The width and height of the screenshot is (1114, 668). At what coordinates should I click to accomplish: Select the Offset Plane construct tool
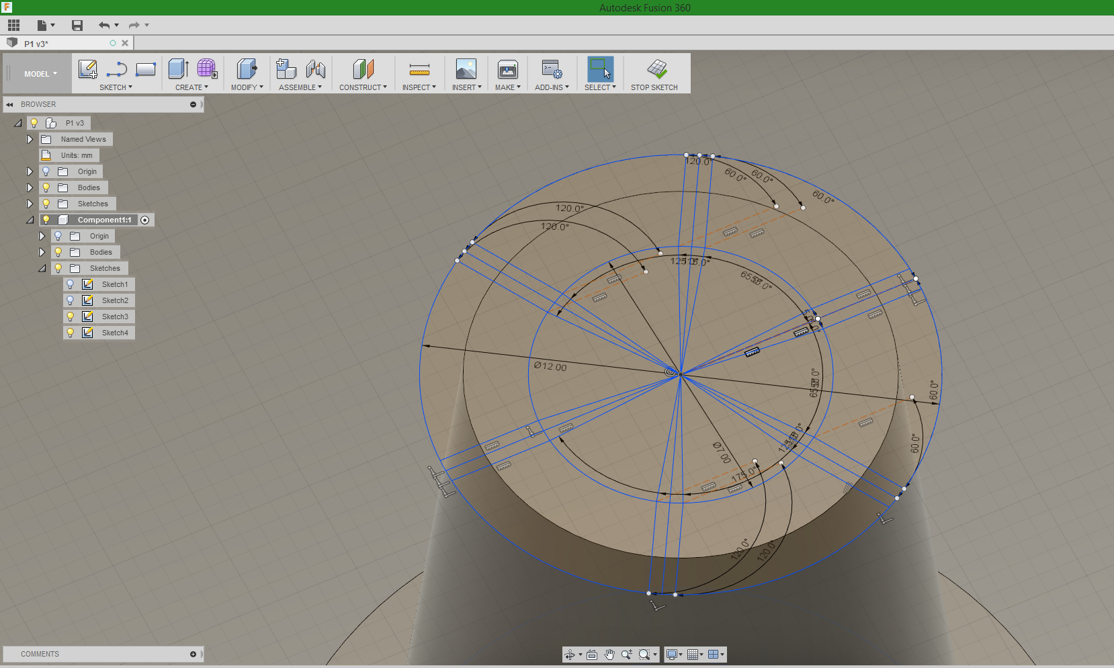coord(363,69)
